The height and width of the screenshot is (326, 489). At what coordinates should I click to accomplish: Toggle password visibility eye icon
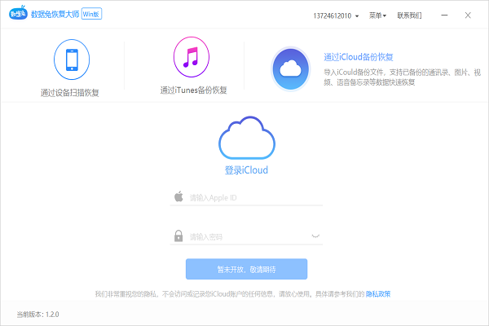click(315, 236)
